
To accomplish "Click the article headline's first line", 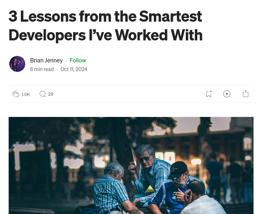I will click(x=105, y=16).
